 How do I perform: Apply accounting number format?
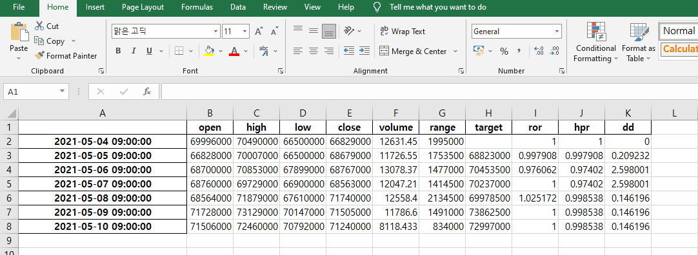479,51
